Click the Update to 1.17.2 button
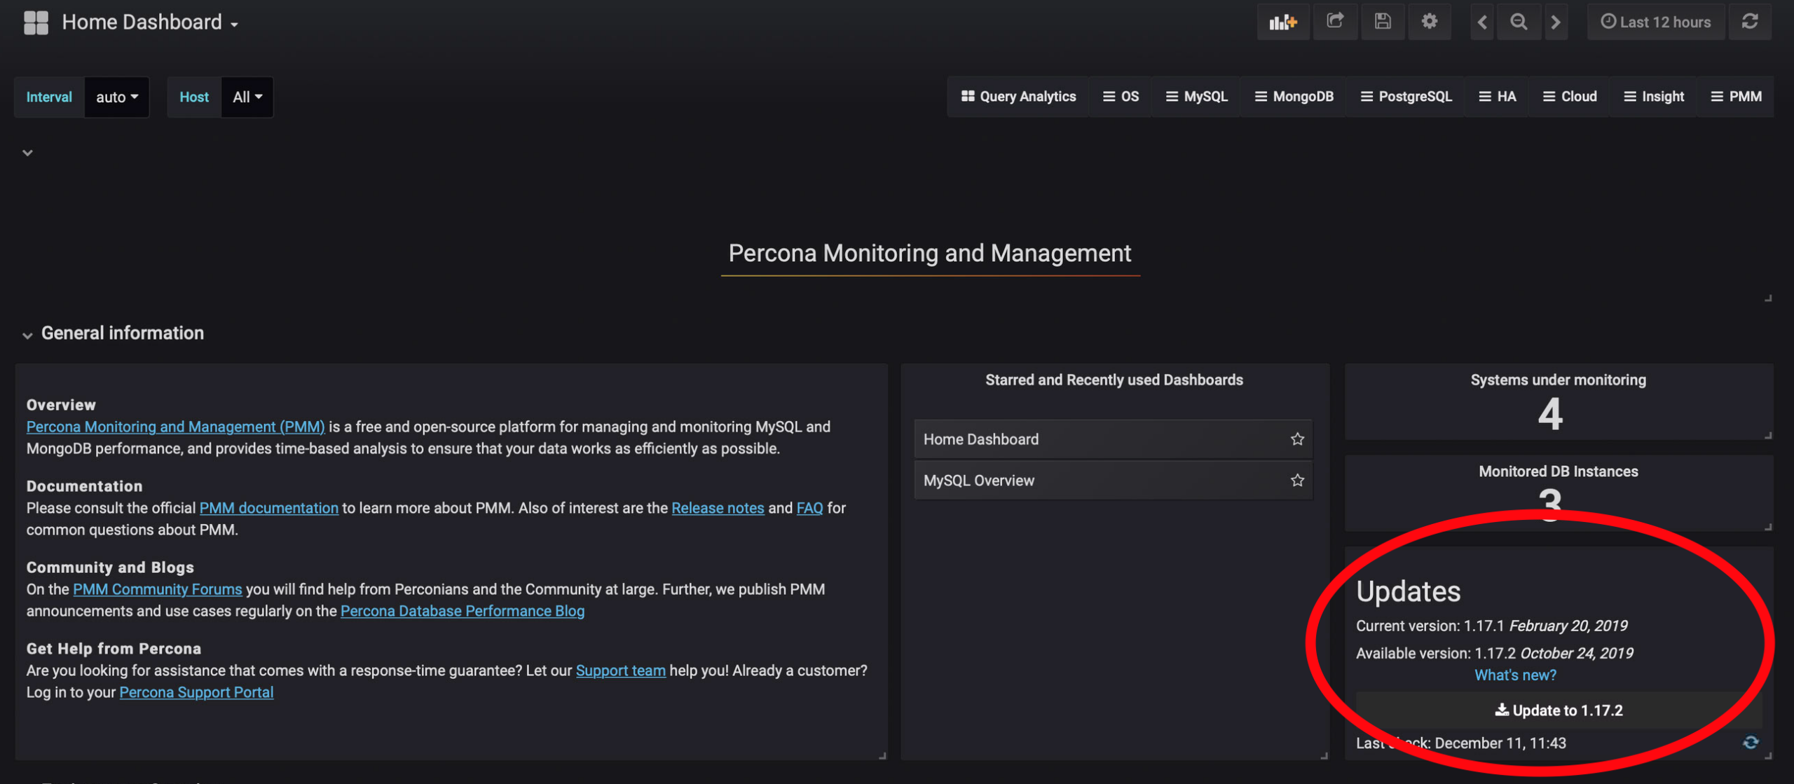This screenshot has height=784, width=1794. 1559,710
